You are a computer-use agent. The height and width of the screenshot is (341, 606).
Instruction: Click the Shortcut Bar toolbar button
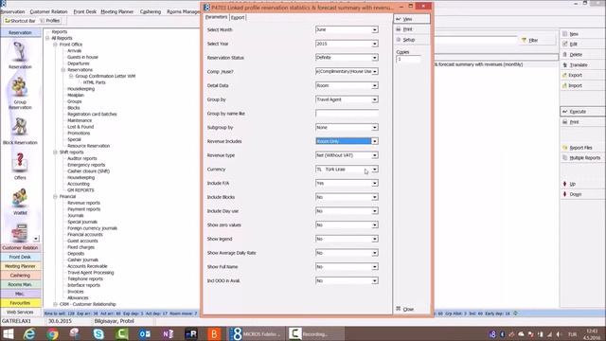point(20,21)
